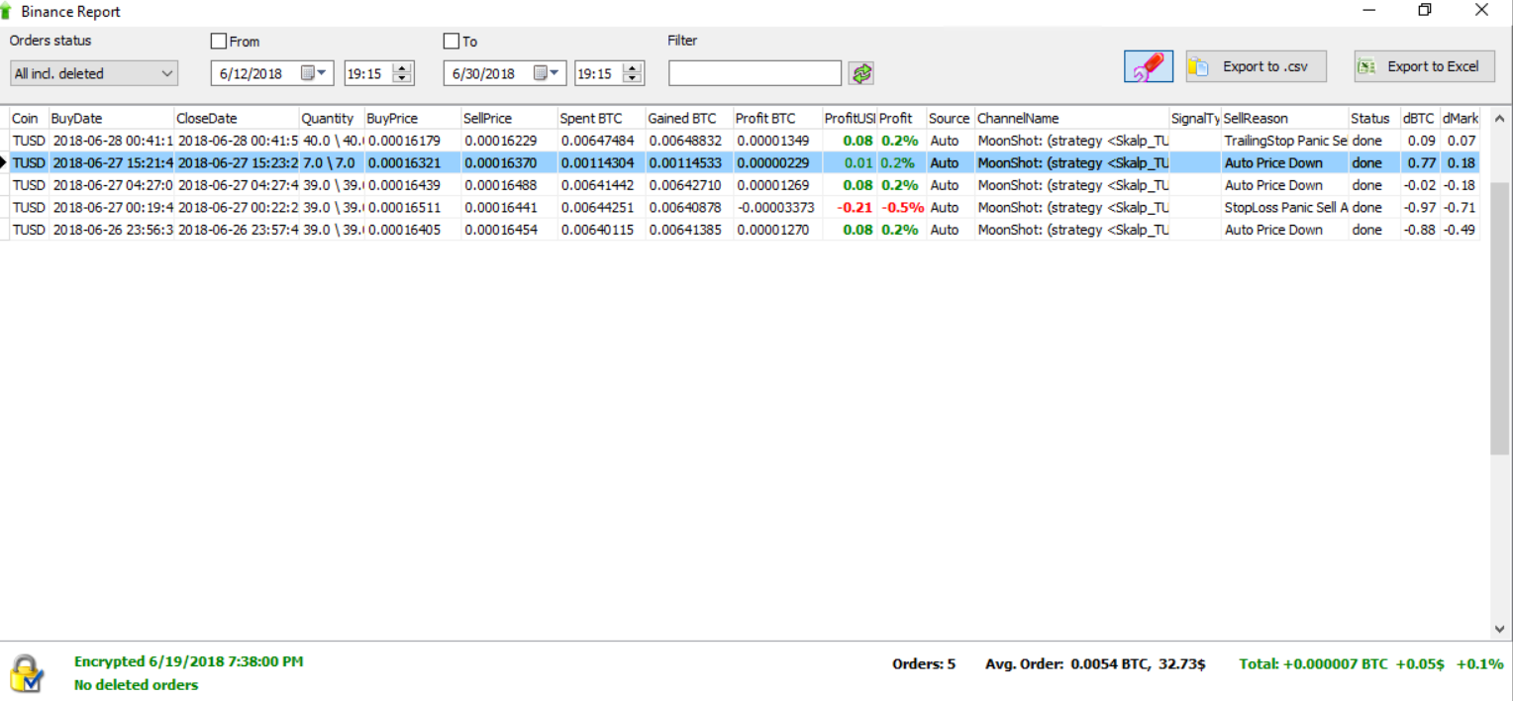
Task: Click the Encrypted 6/19/2018 status text
Action: [x=188, y=661]
